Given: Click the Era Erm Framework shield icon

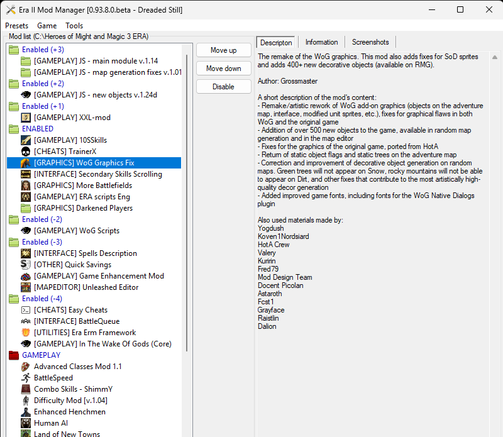Looking at the screenshot, I should tap(26, 333).
